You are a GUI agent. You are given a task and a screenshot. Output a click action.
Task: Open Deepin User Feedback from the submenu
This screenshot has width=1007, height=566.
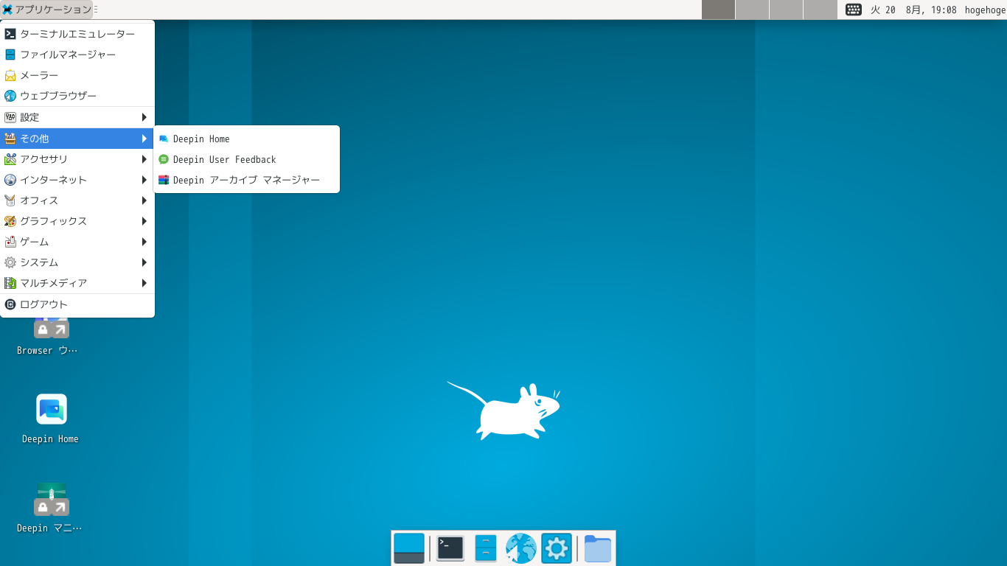pyautogui.click(x=246, y=159)
